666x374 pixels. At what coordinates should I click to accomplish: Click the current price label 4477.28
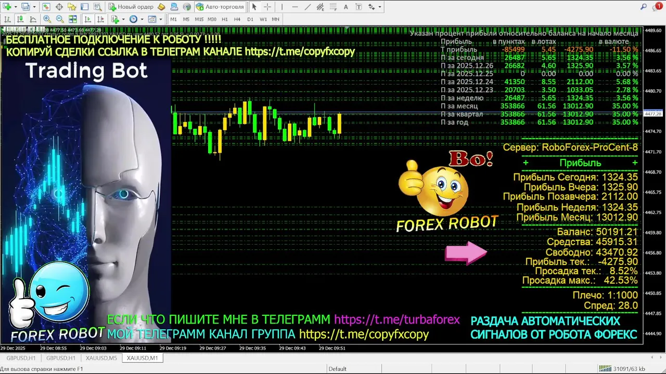[652, 114]
